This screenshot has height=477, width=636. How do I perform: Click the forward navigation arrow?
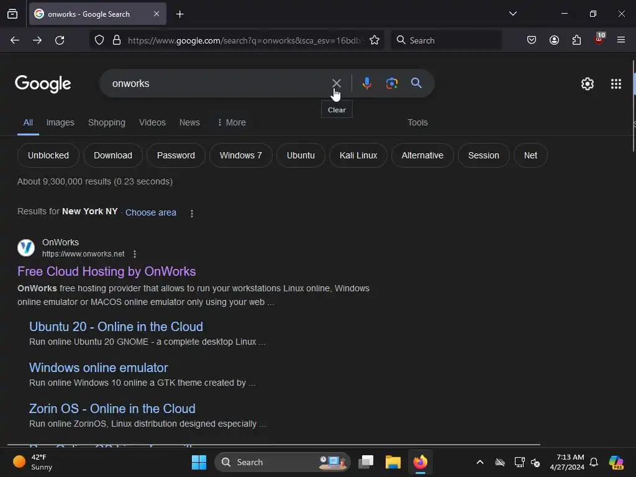37,40
